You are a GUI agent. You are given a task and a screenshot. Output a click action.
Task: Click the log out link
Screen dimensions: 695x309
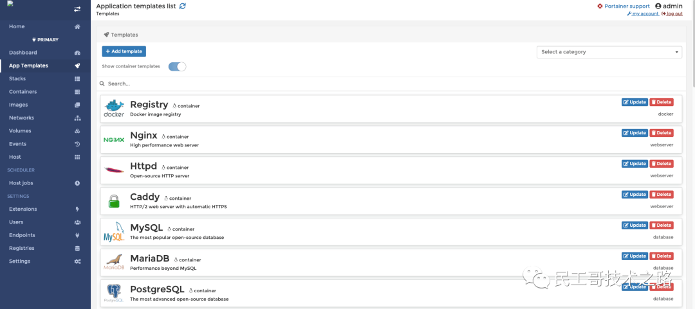coord(674,13)
